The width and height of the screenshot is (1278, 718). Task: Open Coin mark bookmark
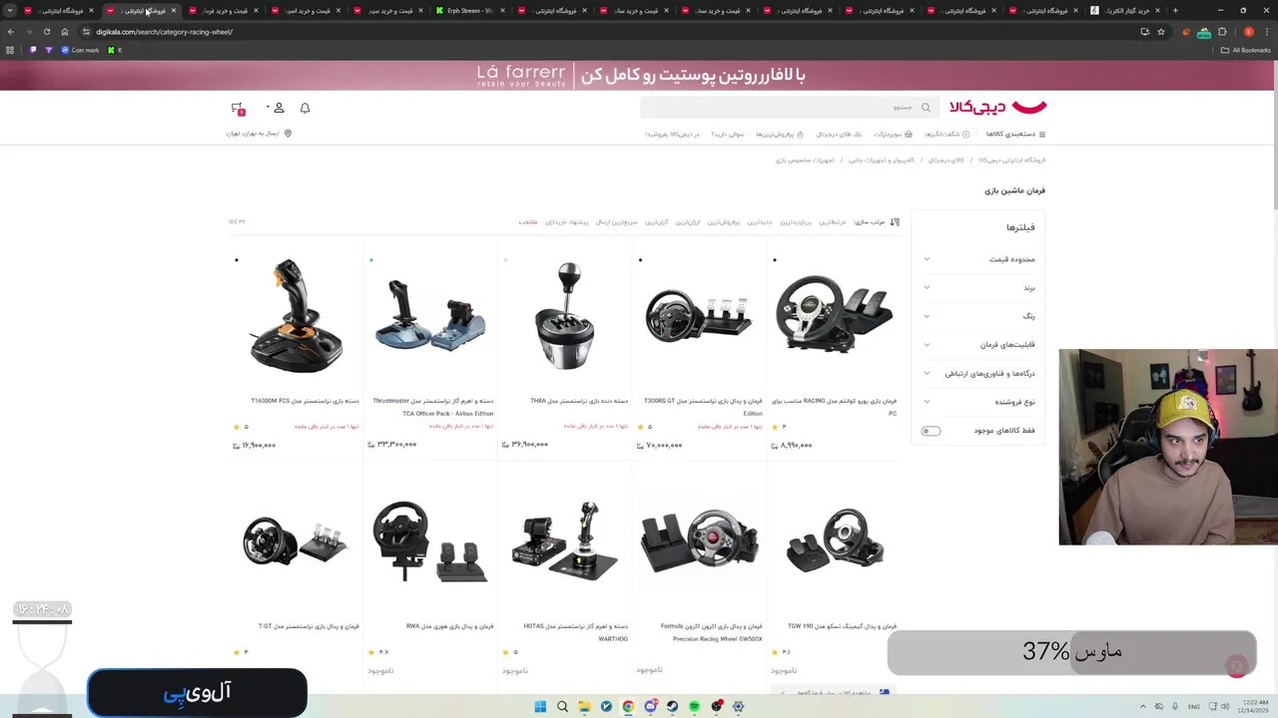point(81,50)
